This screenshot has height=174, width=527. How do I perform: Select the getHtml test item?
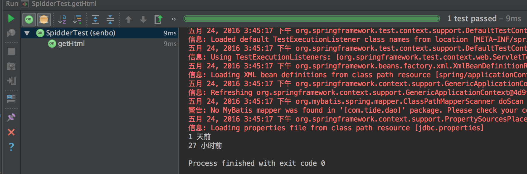click(x=71, y=44)
